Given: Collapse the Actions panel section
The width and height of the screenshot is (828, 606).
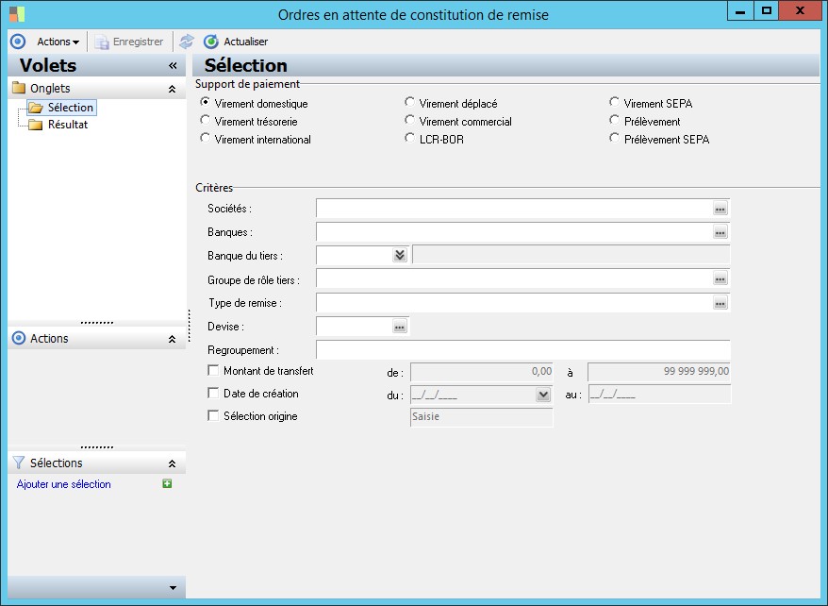Looking at the screenshot, I should tap(173, 339).
